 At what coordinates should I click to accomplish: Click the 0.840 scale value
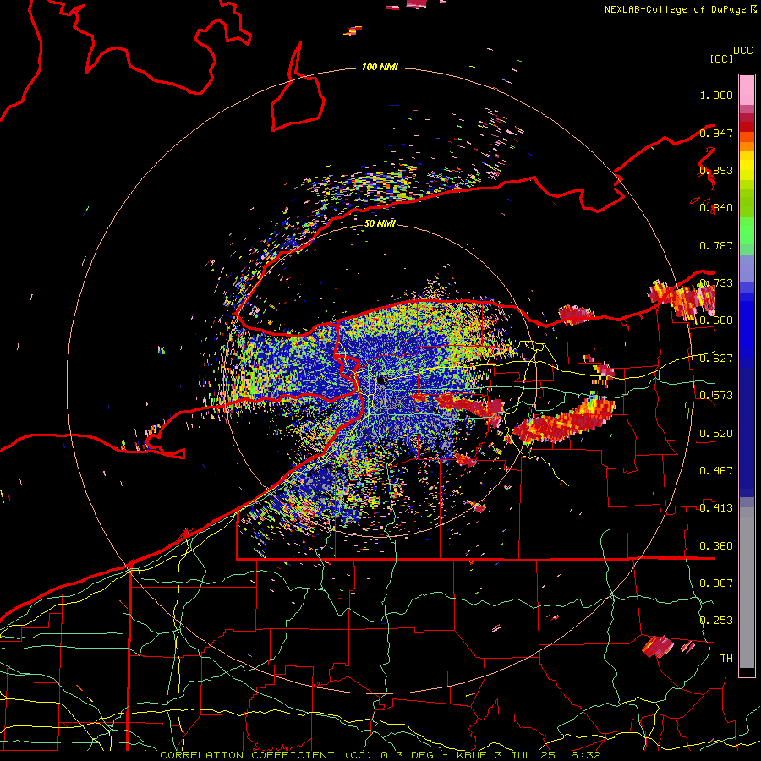[x=716, y=208]
